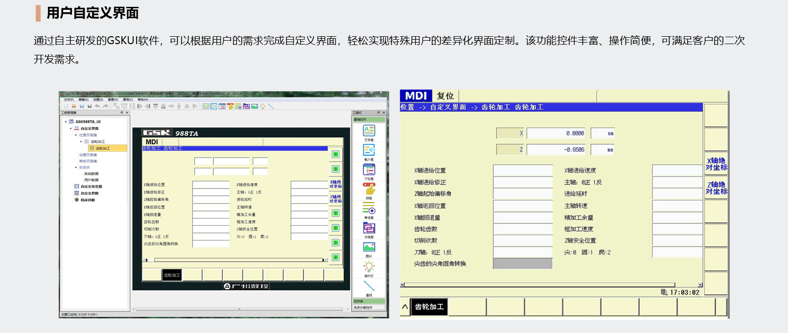The height and width of the screenshot is (333, 788).
Task: Collapse the GSK988TA_UI root tree node
Action: point(66,121)
